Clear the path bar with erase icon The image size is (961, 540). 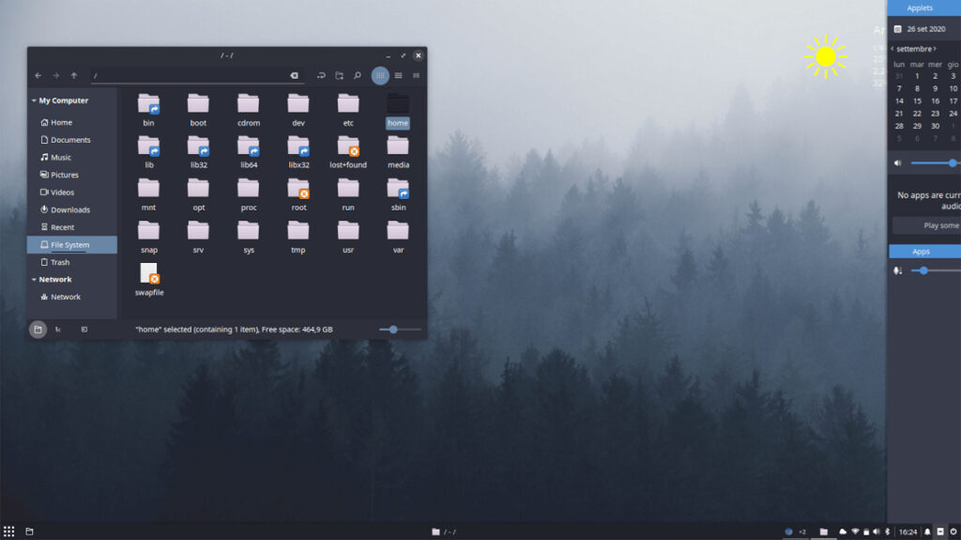pos(294,75)
